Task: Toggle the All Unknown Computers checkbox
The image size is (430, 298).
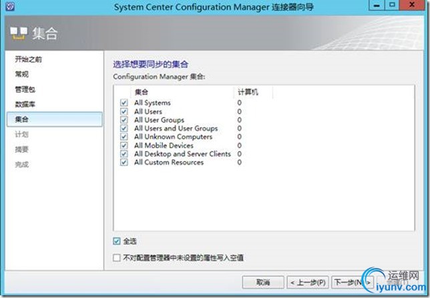Action: pyautogui.click(x=124, y=137)
